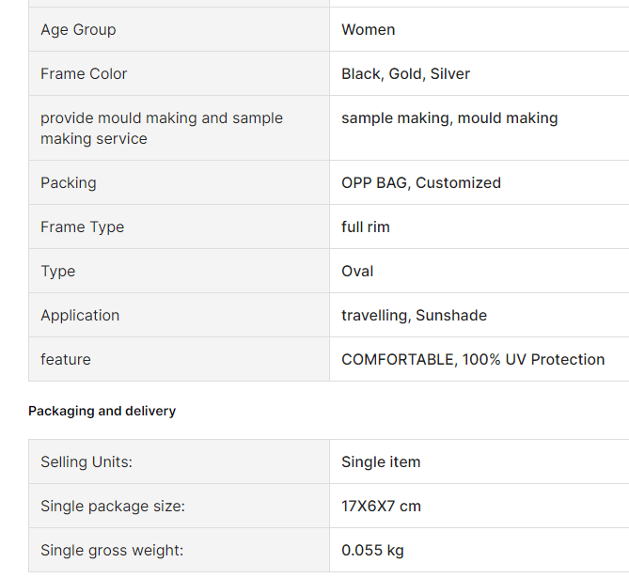This screenshot has height=578, width=629.
Task: Select the 0.055 kg gross weight value
Action: (x=372, y=551)
